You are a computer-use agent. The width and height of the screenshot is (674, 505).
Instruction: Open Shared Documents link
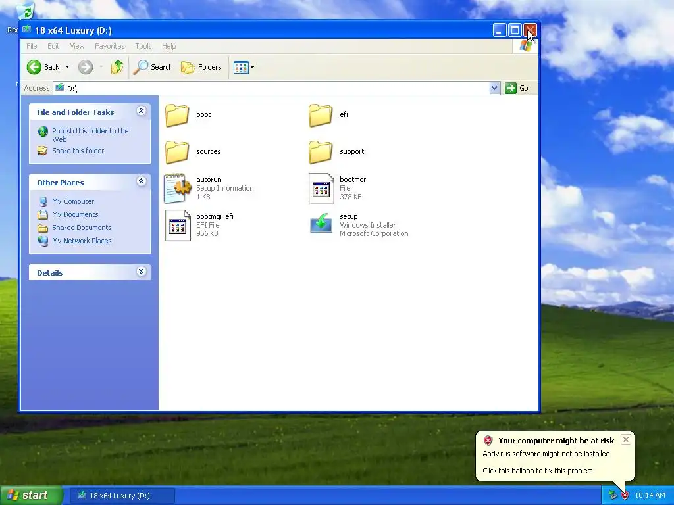pos(82,228)
